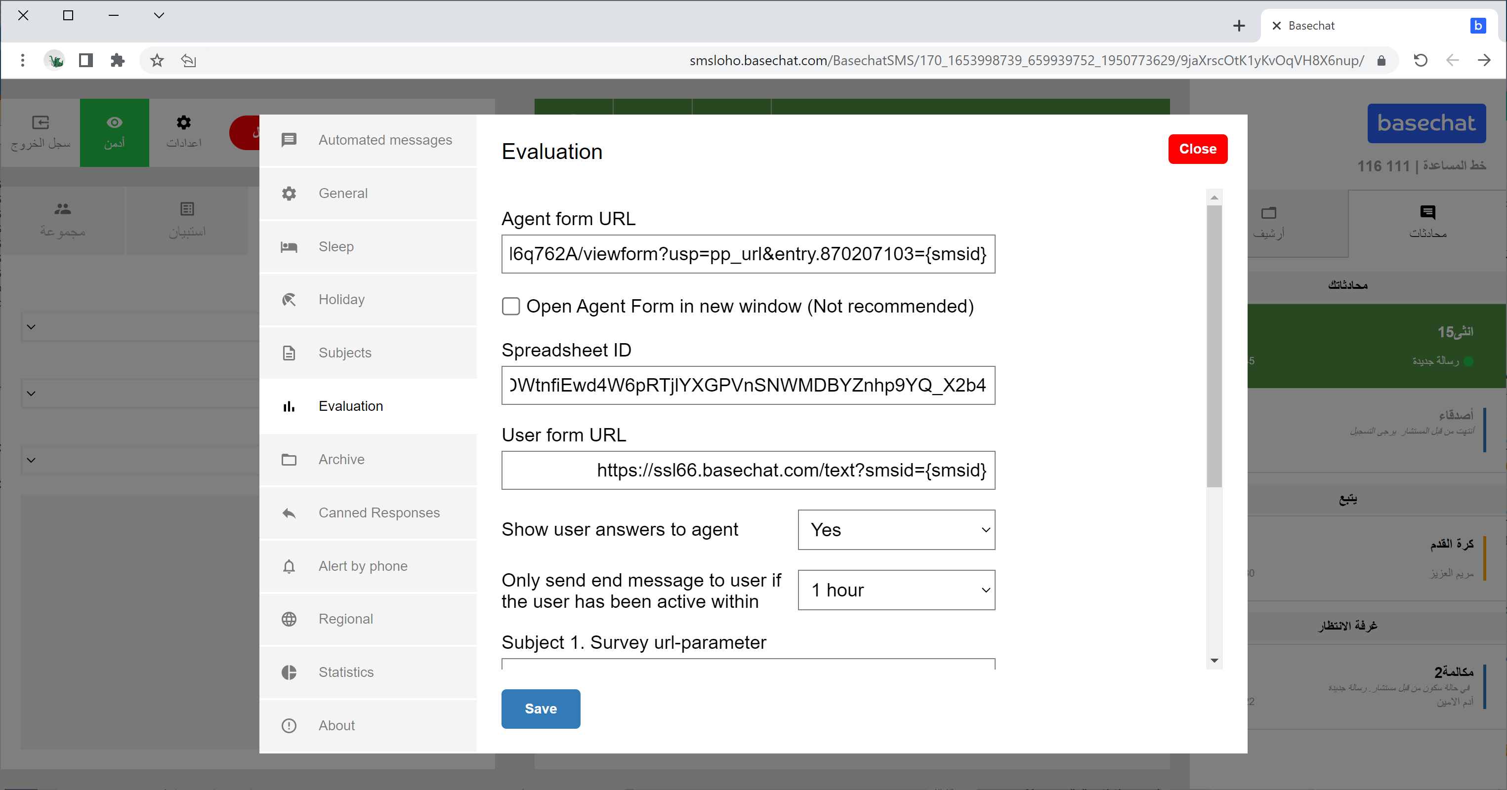The height and width of the screenshot is (790, 1507).
Task: Click the Regional globe icon
Action: click(289, 619)
